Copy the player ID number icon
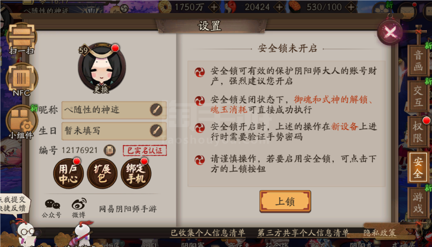Image resolution: width=432 pixels, height=247 pixels. coord(109,150)
